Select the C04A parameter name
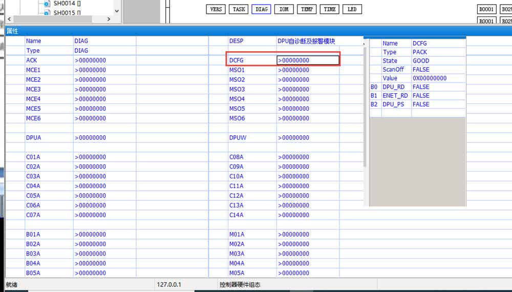The width and height of the screenshot is (512, 292). coord(33,186)
